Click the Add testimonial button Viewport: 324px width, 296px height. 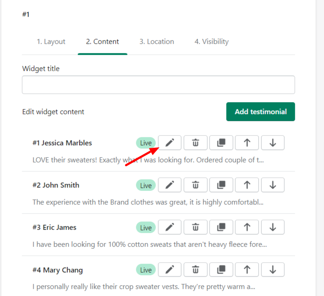point(261,112)
